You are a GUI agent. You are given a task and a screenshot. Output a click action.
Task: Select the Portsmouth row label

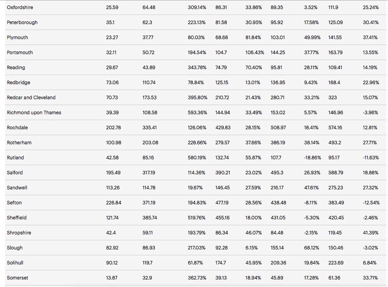pyautogui.click(x=20, y=53)
